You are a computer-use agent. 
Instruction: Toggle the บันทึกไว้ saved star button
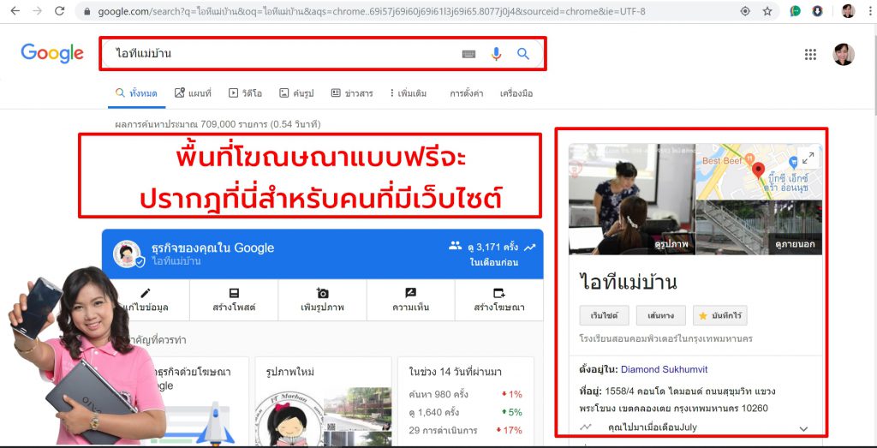[719, 316]
